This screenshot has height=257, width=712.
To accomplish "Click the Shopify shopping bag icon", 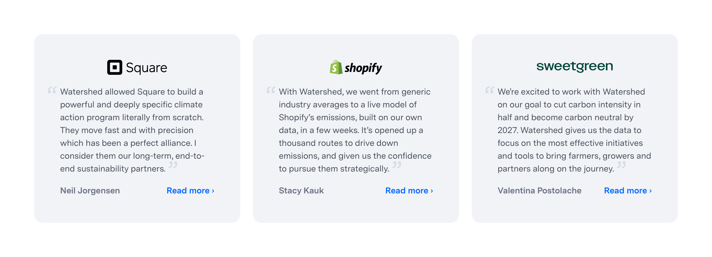I will (x=336, y=67).
